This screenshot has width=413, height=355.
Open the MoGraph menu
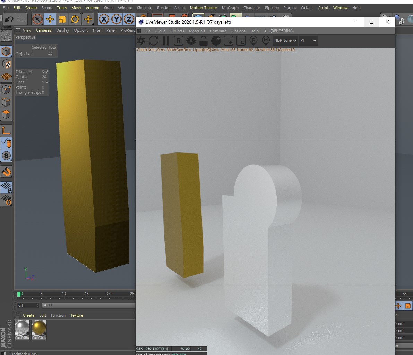pos(230,8)
